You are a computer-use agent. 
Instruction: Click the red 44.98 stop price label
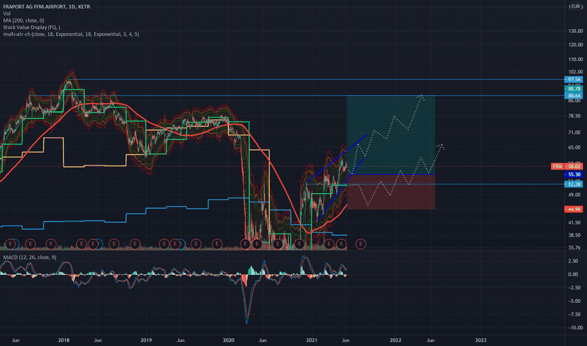coord(574,209)
